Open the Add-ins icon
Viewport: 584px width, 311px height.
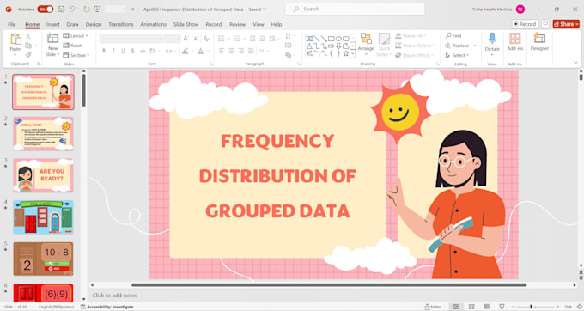point(515,39)
